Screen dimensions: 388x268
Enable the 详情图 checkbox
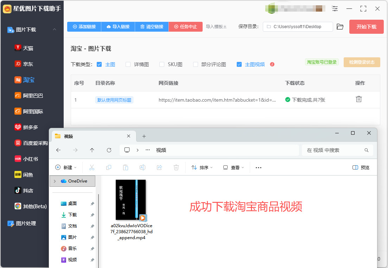click(128, 64)
